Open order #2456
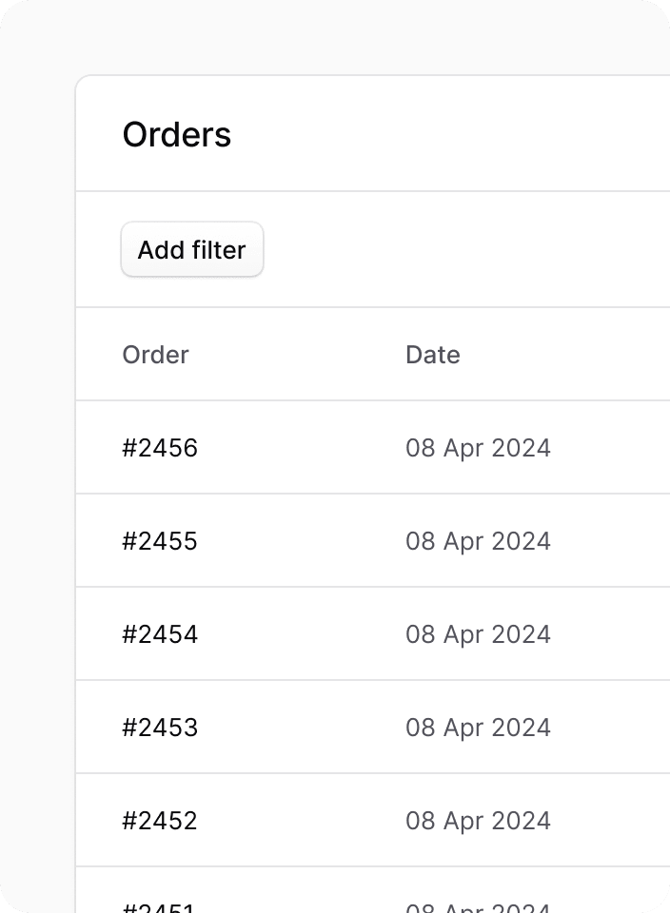Screen dimensions: 670x913 tap(160, 447)
